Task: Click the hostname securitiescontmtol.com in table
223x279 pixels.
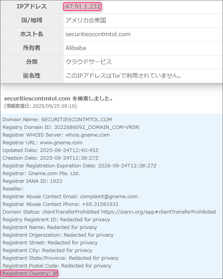Action: point(98,34)
